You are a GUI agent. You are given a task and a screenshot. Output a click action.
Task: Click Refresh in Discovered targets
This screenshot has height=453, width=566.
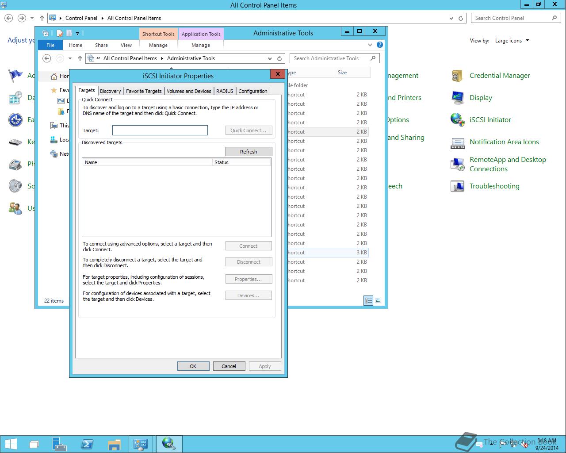249,152
